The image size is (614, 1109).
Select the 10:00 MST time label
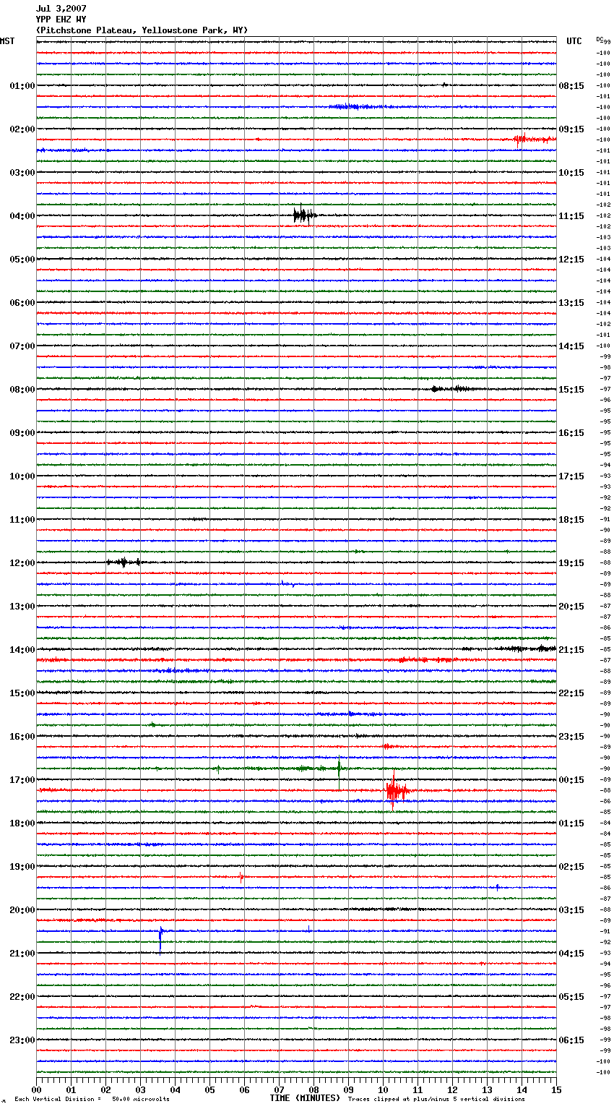pos(22,476)
